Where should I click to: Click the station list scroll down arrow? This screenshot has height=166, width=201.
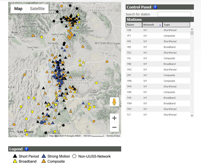pos(192,115)
